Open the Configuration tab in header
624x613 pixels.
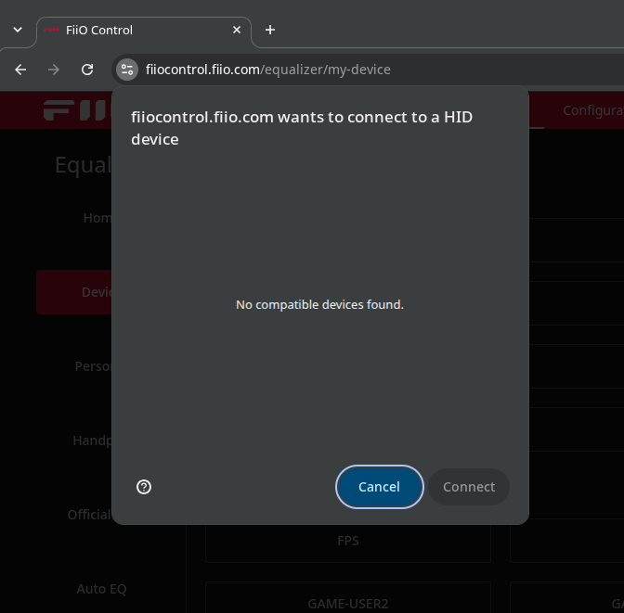coord(593,110)
